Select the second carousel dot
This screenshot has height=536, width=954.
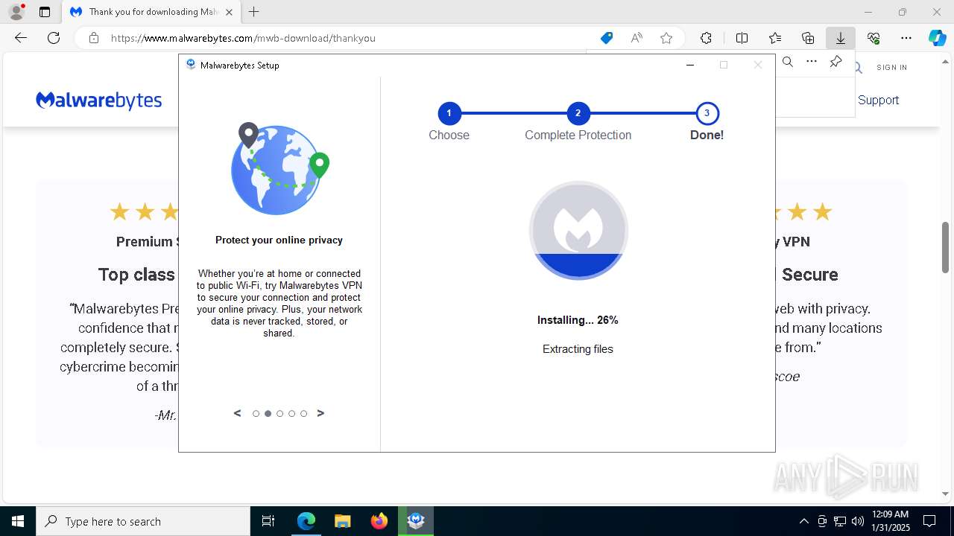coord(268,414)
